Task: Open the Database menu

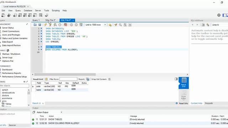Action: (28, 11)
